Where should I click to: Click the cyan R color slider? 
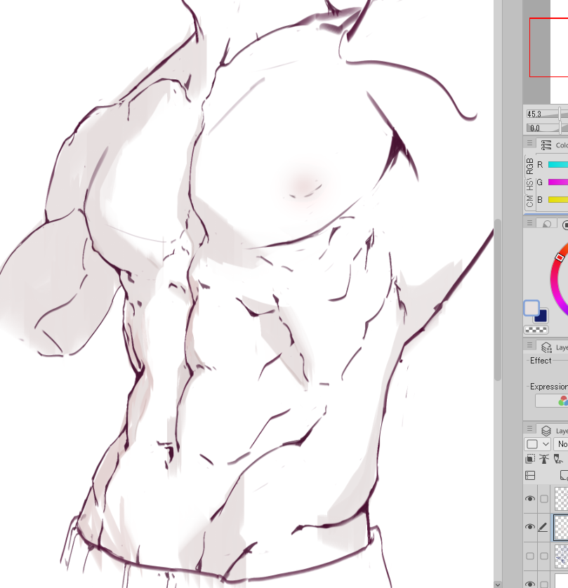(x=558, y=165)
